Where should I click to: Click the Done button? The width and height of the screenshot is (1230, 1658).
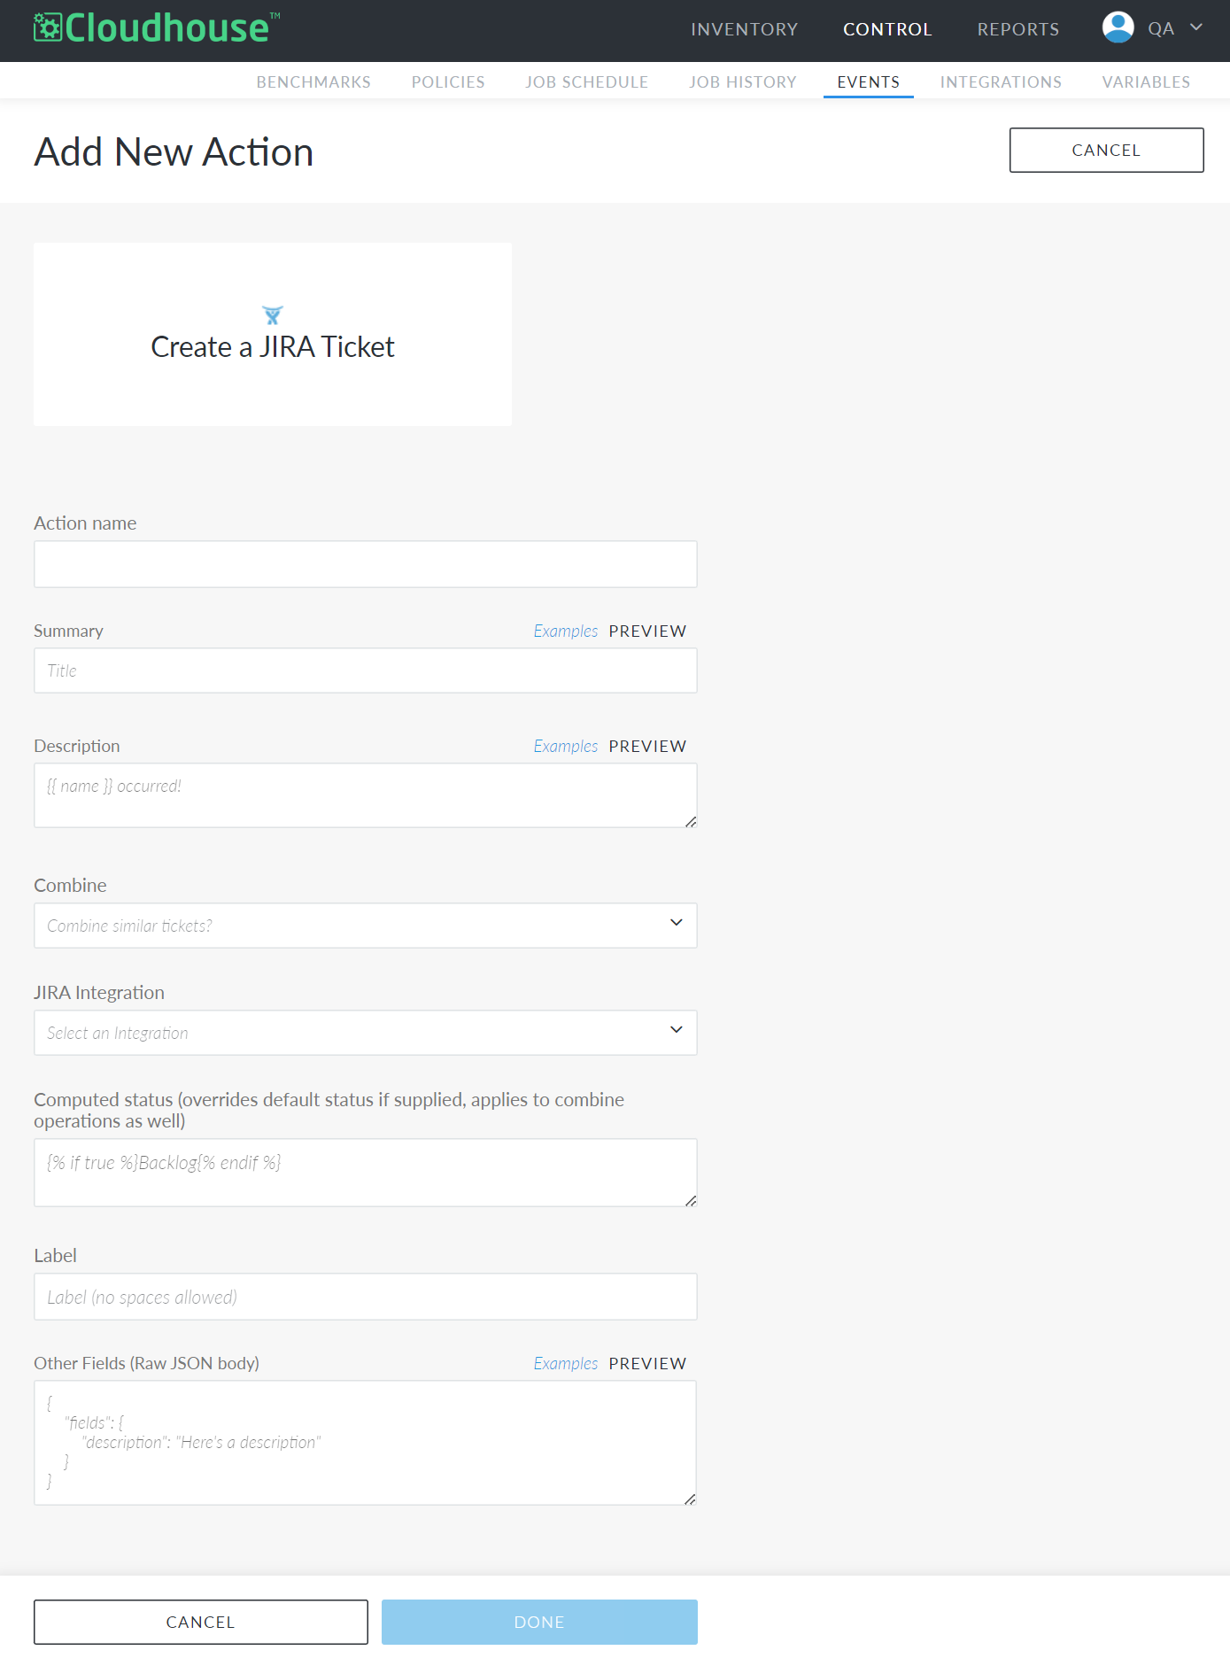pyautogui.click(x=539, y=1622)
